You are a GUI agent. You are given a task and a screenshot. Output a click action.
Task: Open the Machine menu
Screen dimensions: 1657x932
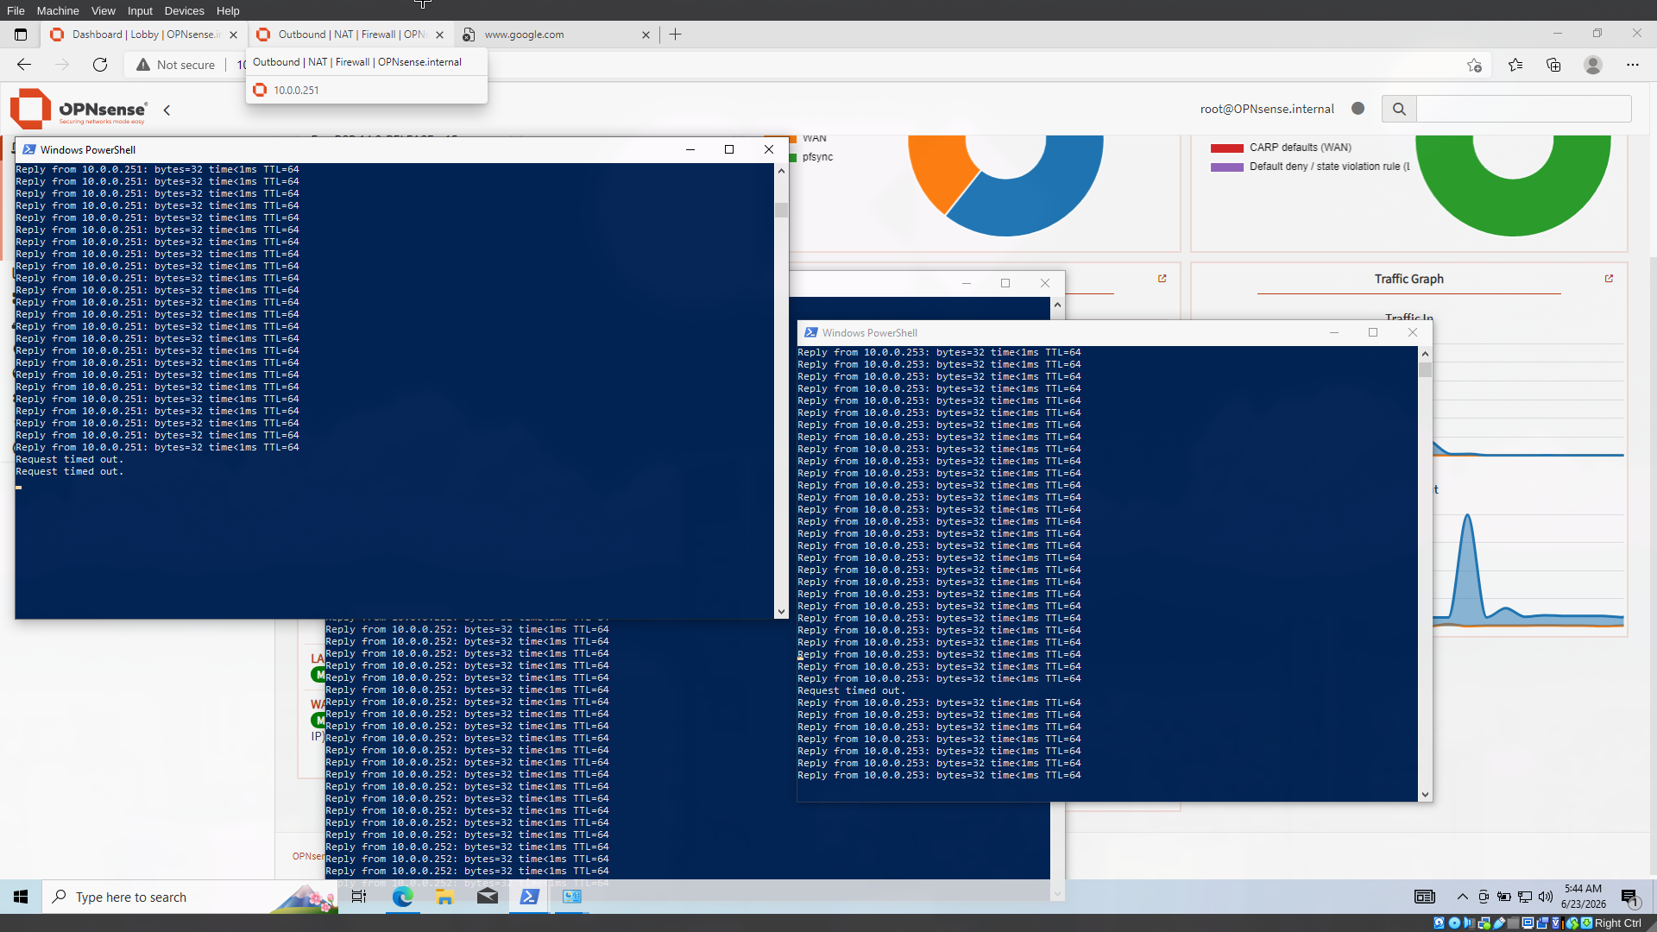(58, 10)
